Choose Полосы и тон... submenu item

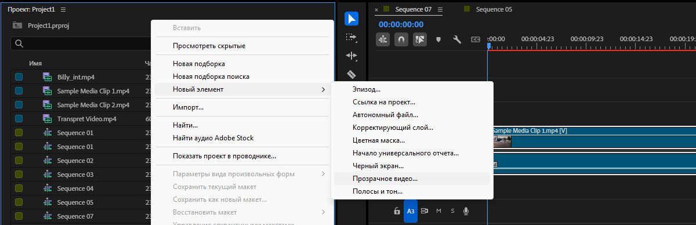(x=378, y=191)
